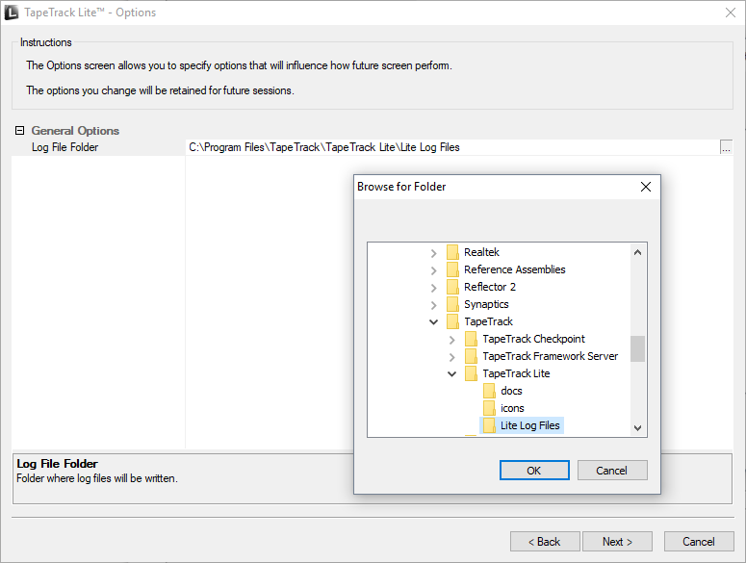
Task: Expand the Reflector 2 folder node
Action: pyautogui.click(x=433, y=288)
